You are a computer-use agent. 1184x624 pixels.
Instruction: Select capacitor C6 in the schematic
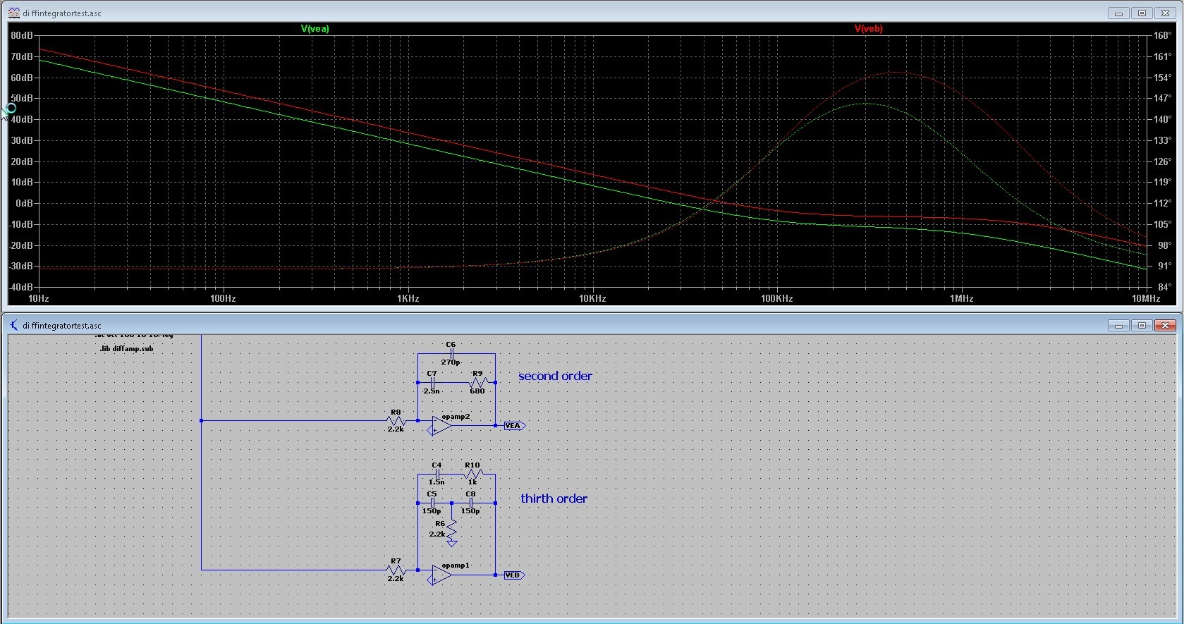(x=451, y=353)
